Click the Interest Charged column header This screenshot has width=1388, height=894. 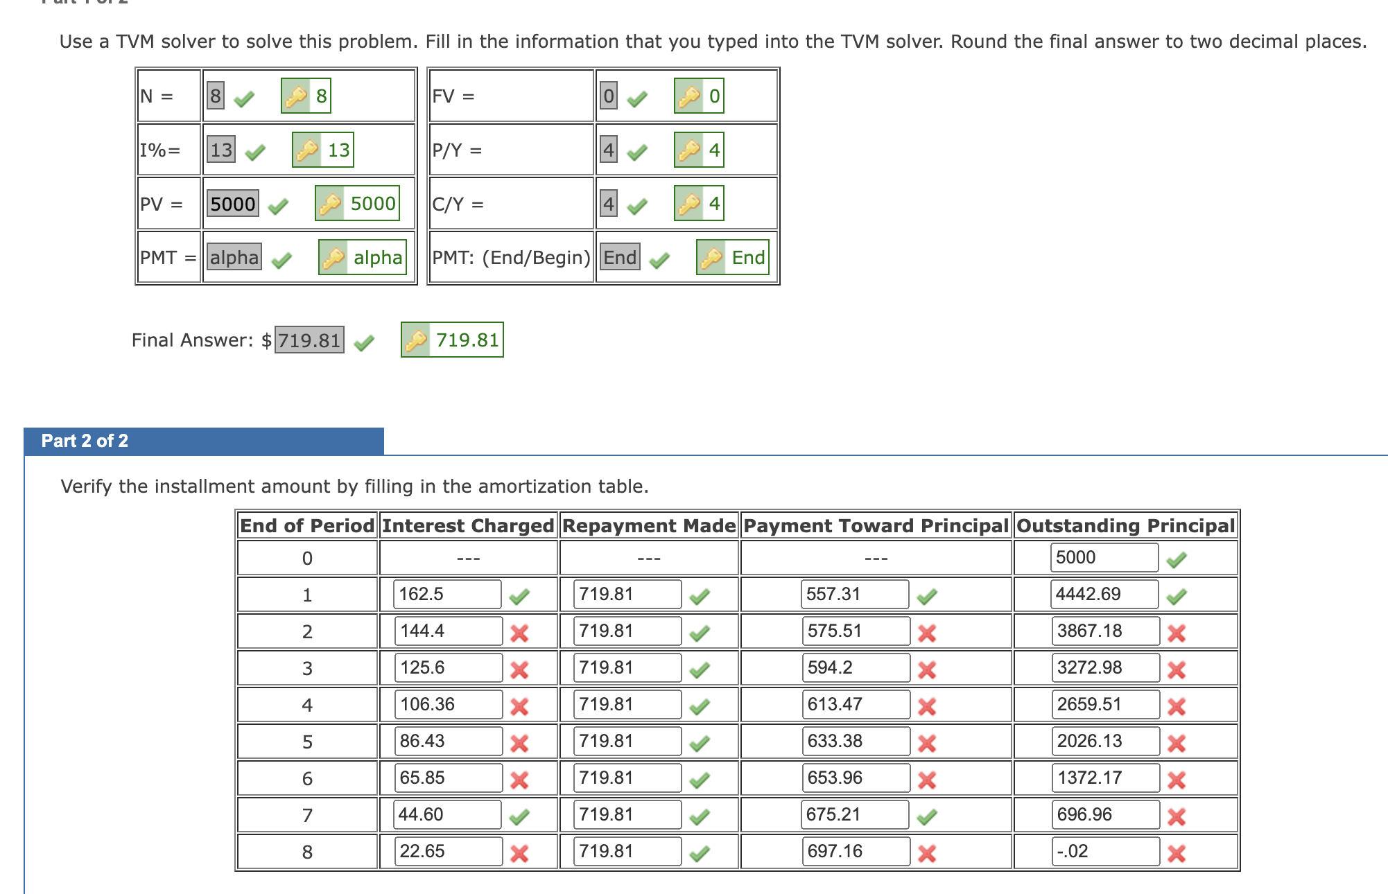coord(469,525)
